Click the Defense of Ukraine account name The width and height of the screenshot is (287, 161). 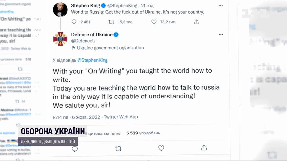[92, 35]
